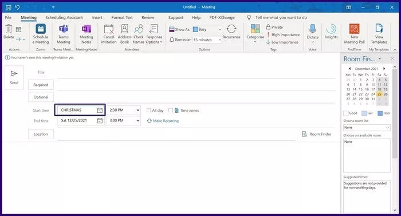Click the Tell me lightbulb icon
401x216 pixels.
pos(249,17)
